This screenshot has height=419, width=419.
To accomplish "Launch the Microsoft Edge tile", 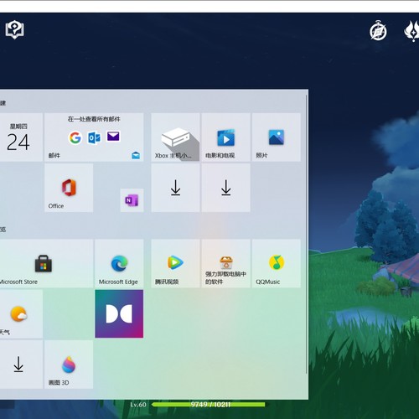I will 119,263.
